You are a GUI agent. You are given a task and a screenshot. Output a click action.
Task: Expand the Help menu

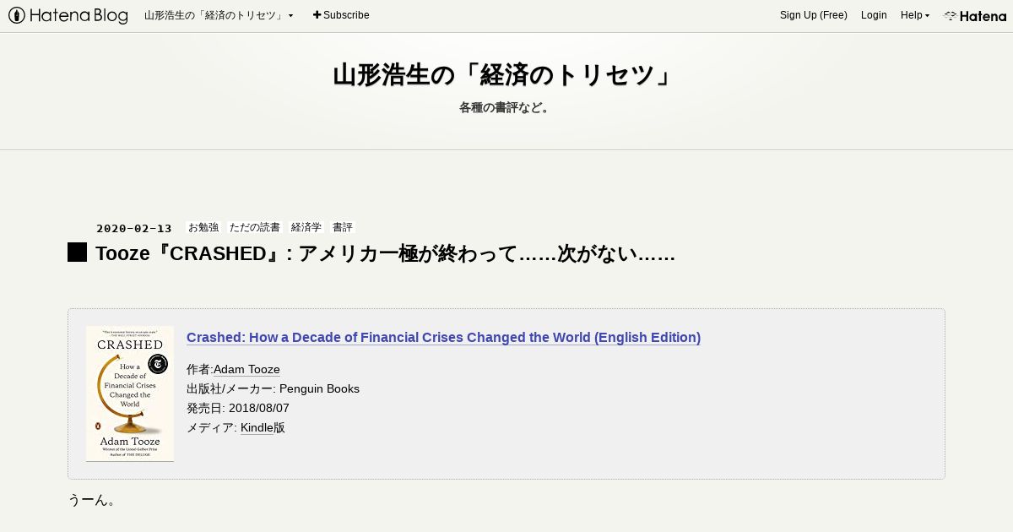915,15
